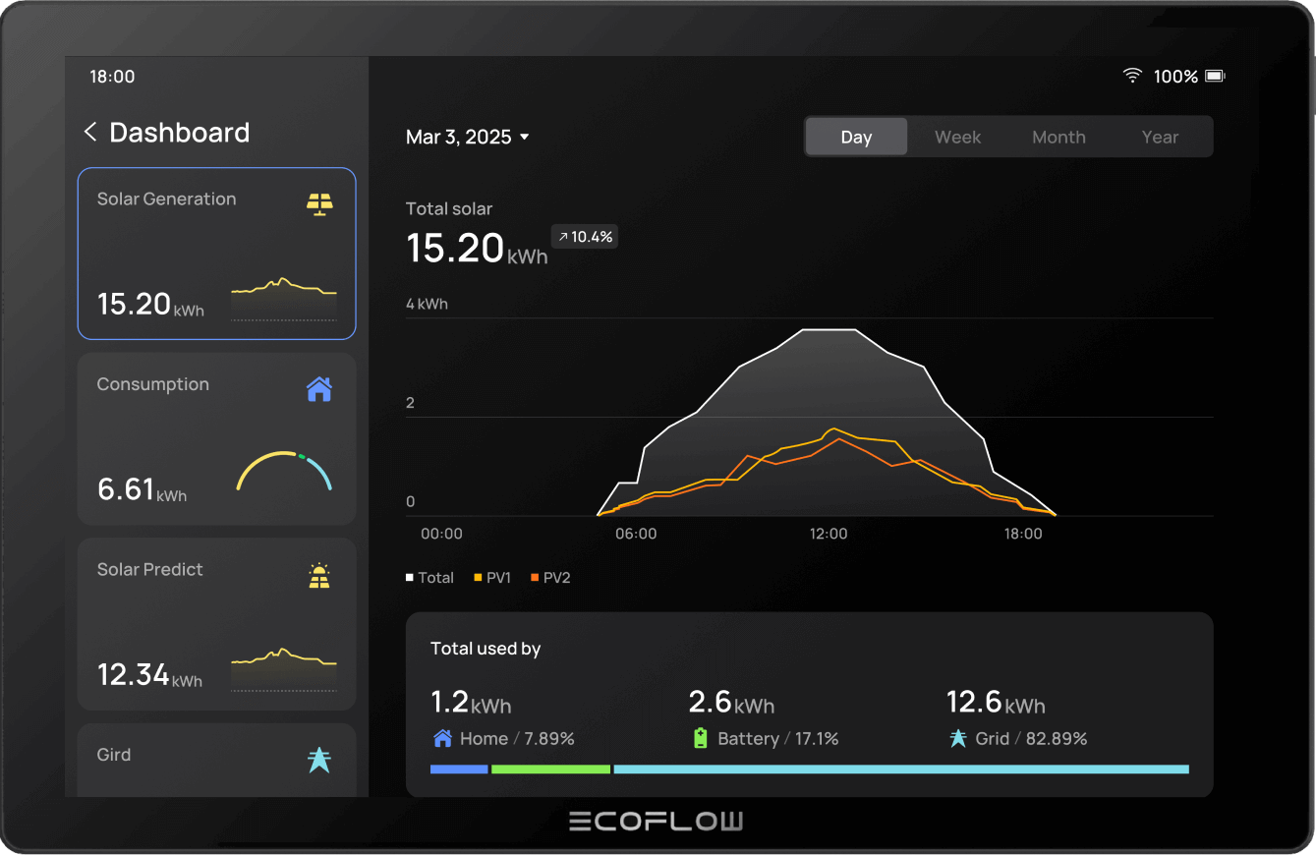Click the 10.4% increase badge
The width and height of the screenshot is (1316, 855).
pos(585,237)
